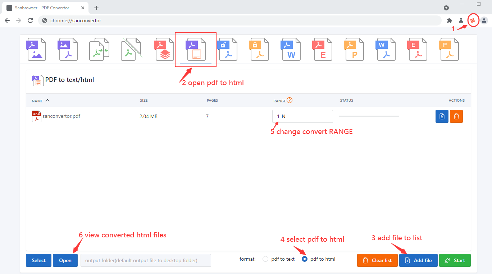This screenshot has height=274, width=492.
Task: Open the merge PDF files tool
Action: click(99, 49)
